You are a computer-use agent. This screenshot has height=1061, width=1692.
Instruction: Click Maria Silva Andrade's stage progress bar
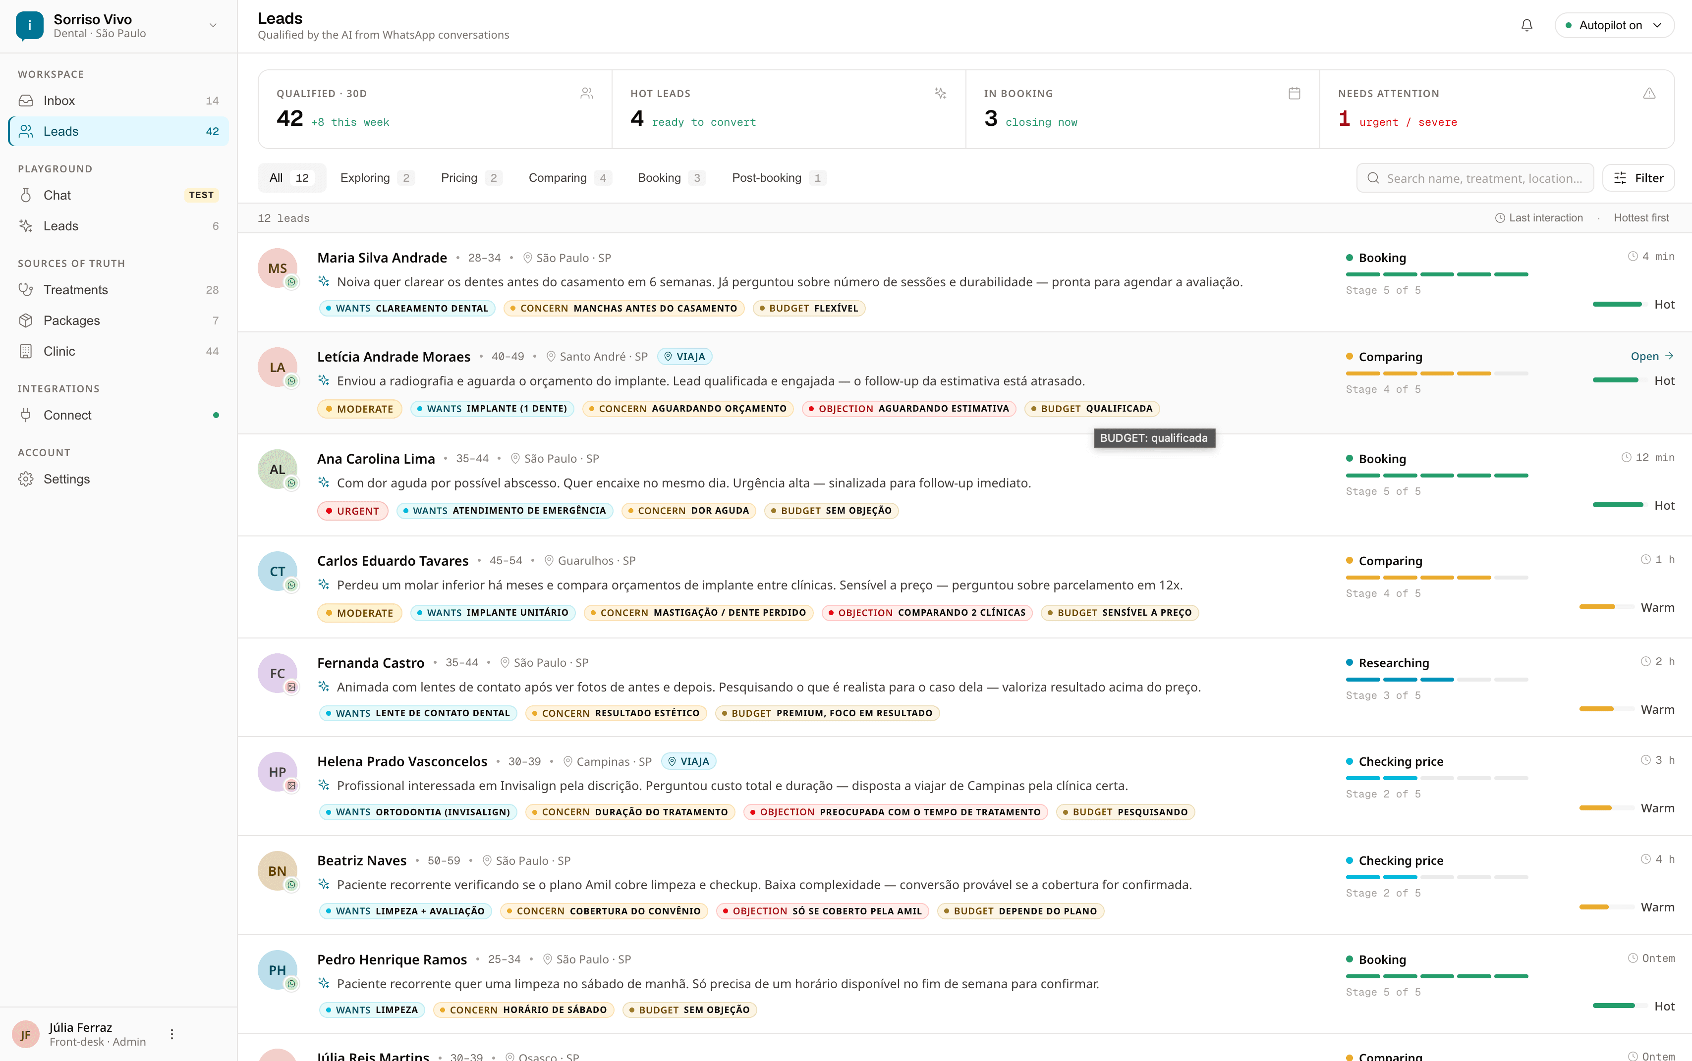[x=1436, y=274]
